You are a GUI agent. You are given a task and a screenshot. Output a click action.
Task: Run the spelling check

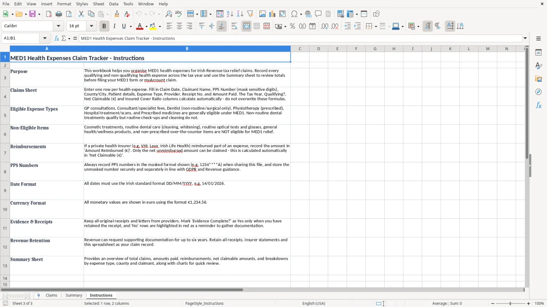pos(178,14)
